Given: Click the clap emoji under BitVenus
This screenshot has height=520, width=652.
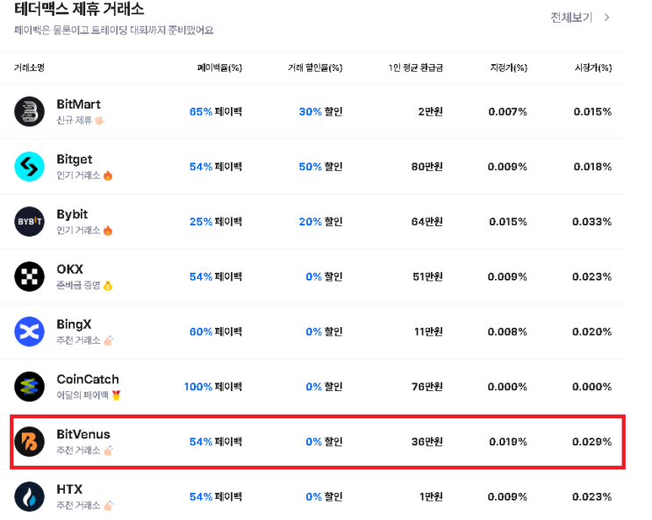Looking at the screenshot, I should point(108,450).
